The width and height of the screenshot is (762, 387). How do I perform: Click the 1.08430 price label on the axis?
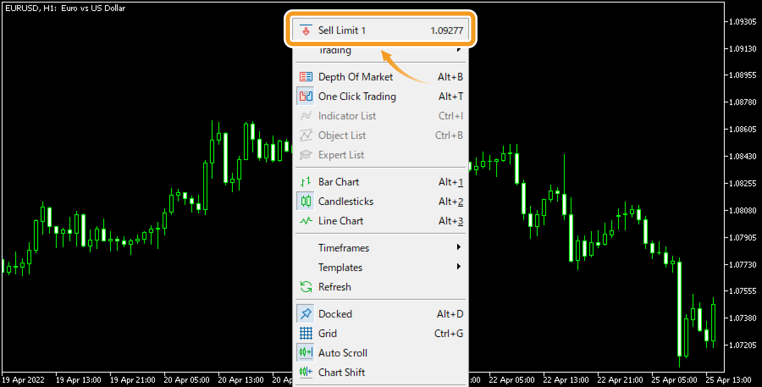click(x=744, y=156)
